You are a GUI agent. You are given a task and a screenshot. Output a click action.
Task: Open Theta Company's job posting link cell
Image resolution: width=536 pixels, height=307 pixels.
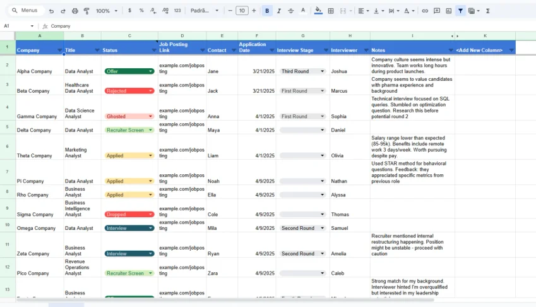point(182,147)
